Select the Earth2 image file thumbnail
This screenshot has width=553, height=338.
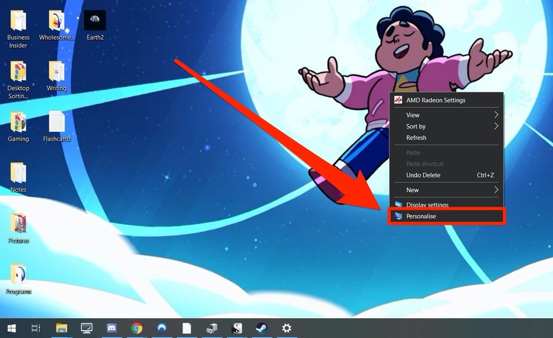pyautogui.click(x=94, y=21)
